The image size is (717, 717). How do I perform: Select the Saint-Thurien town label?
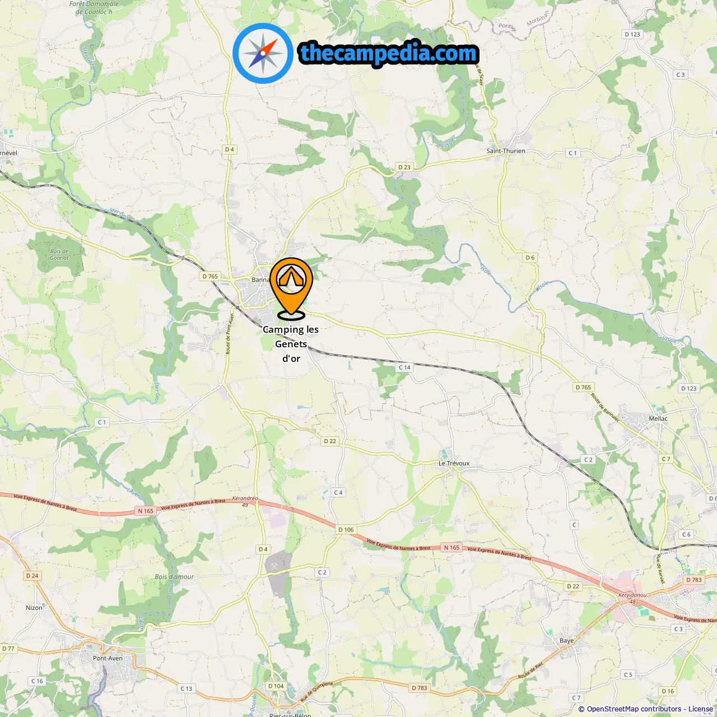tap(506, 151)
